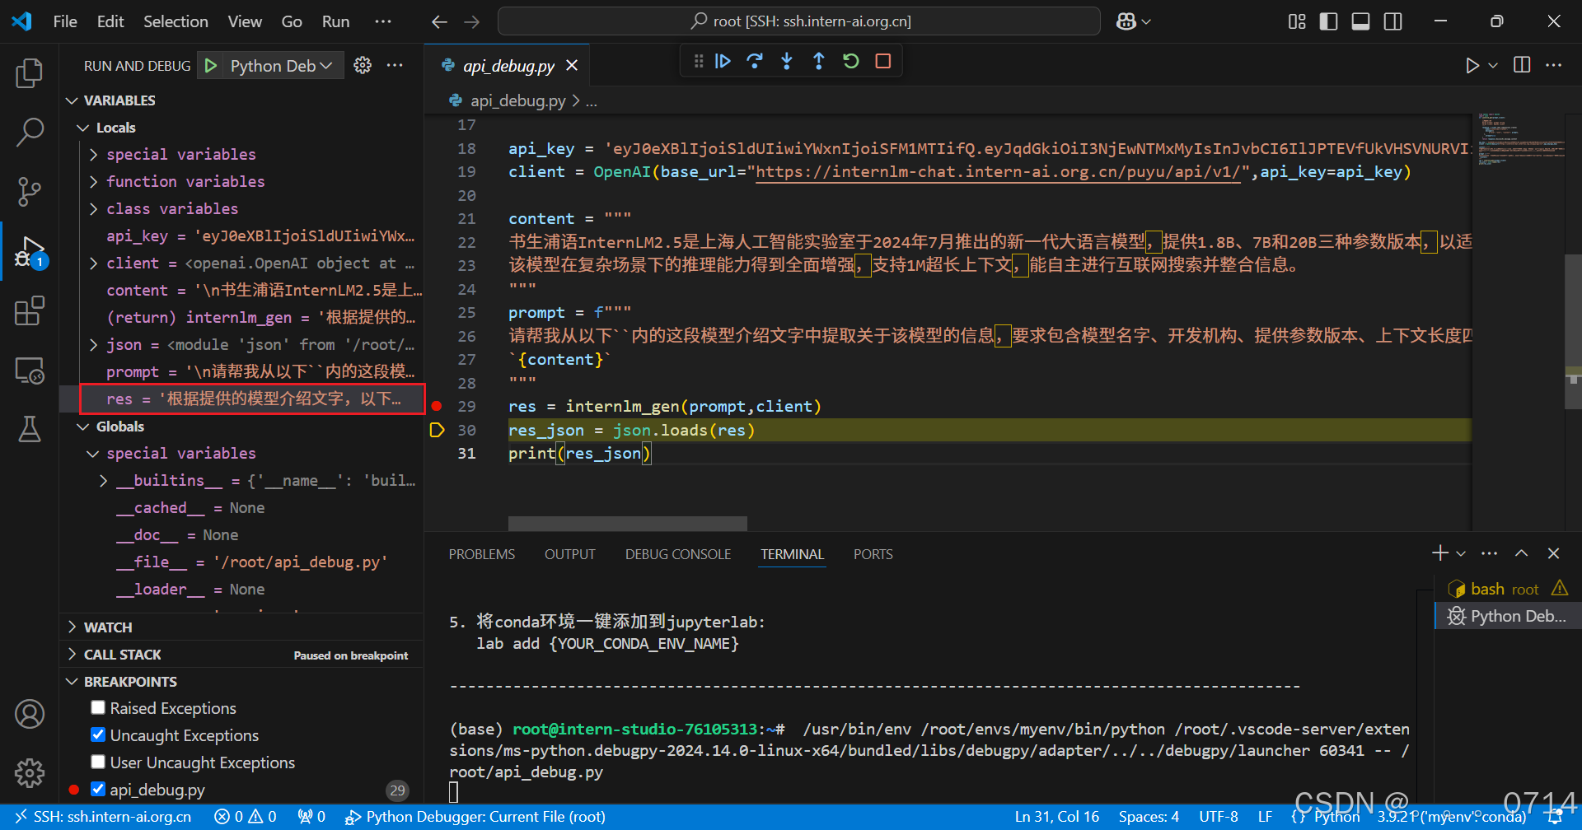Viewport: 1582px width, 830px height.
Task: Split the editor right
Action: tap(1522, 65)
